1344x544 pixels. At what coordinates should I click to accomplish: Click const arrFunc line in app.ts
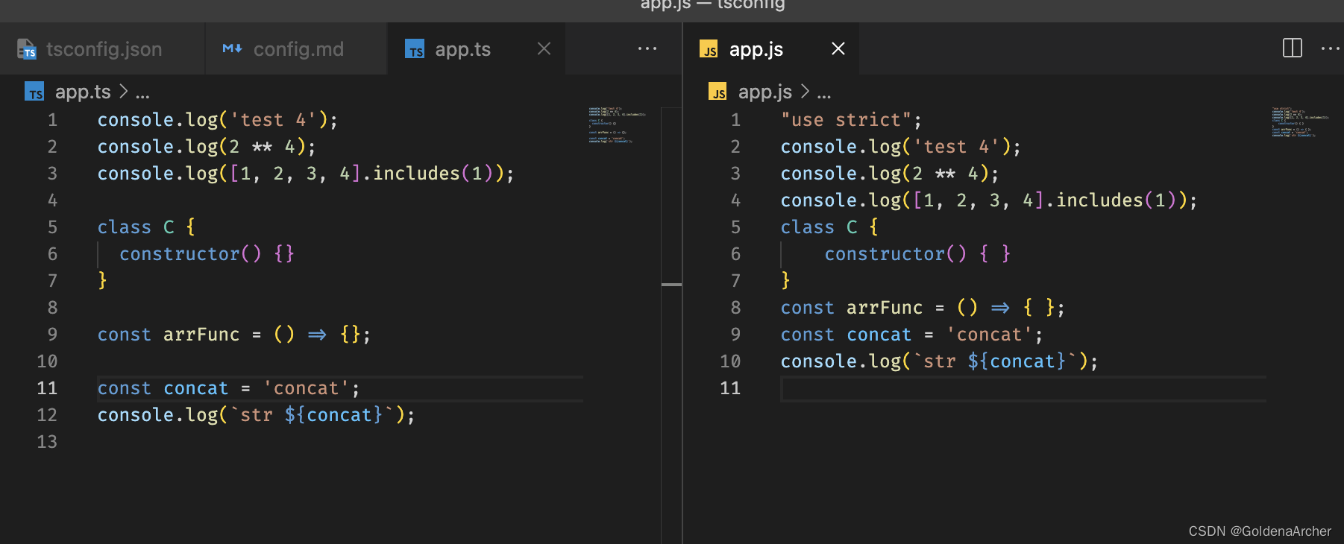(x=234, y=335)
